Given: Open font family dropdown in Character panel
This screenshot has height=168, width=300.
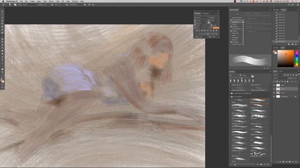Looking at the screenshot, I should (201, 18).
